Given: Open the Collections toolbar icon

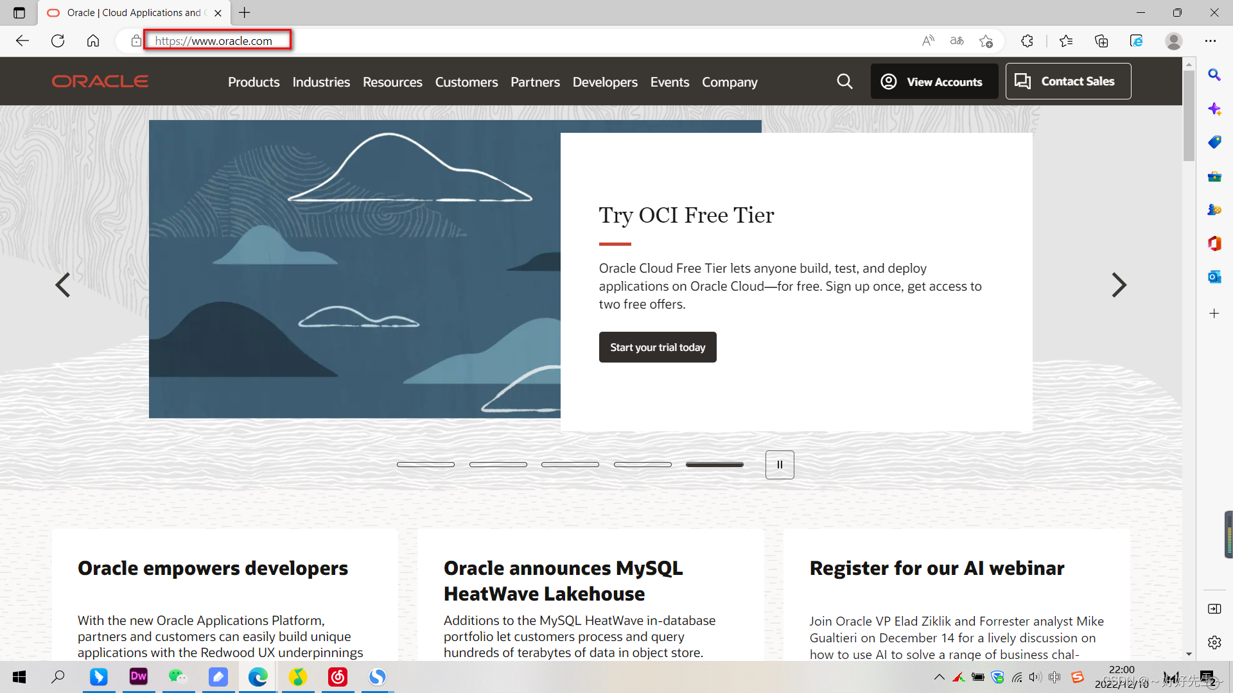Looking at the screenshot, I should (x=1101, y=41).
